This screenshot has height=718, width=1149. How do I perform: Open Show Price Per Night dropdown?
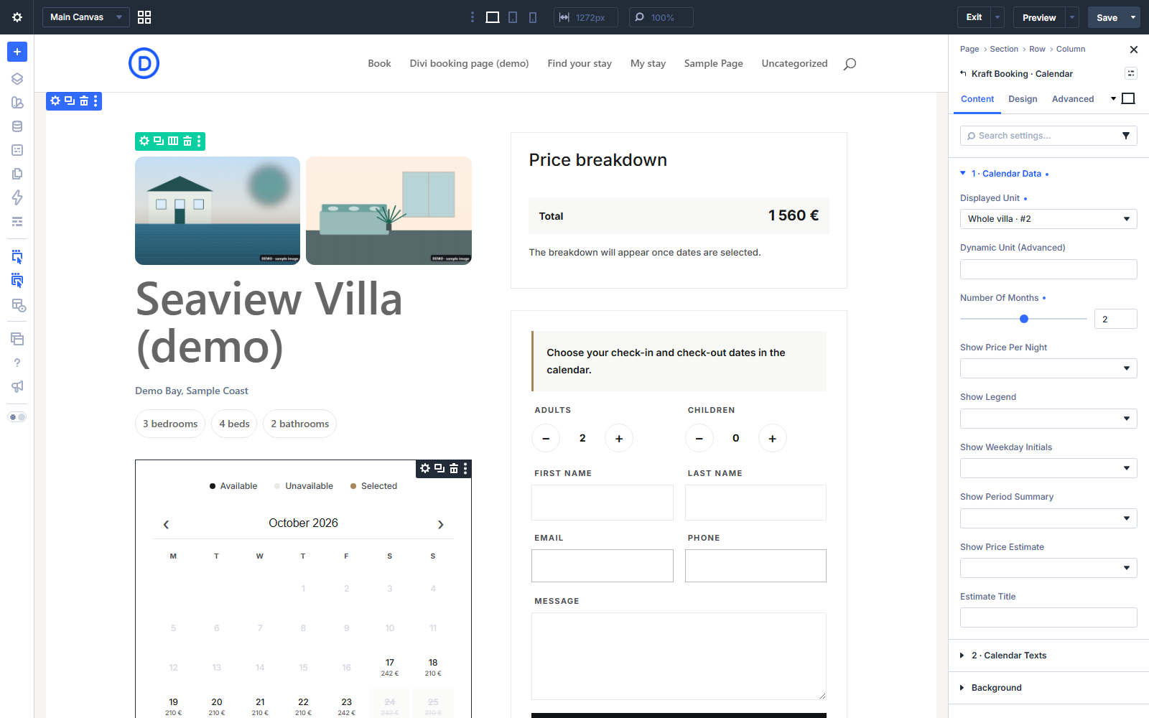click(x=1048, y=368)
